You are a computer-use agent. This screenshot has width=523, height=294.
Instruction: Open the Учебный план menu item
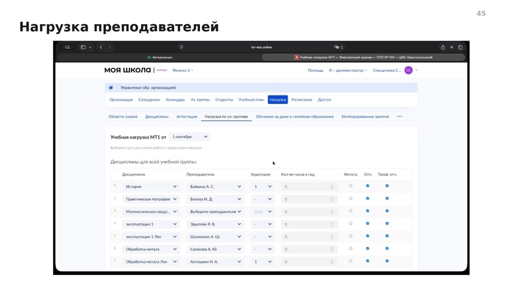pos(251,100)
